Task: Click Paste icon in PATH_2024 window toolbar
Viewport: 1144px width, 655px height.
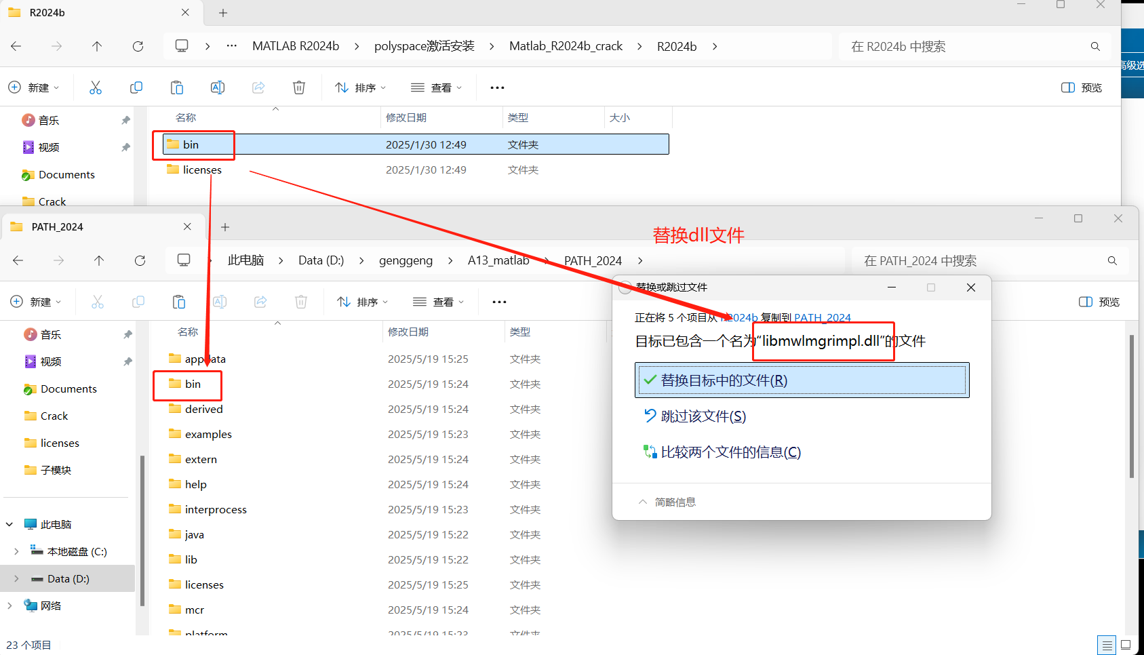Action: point(179,302)
